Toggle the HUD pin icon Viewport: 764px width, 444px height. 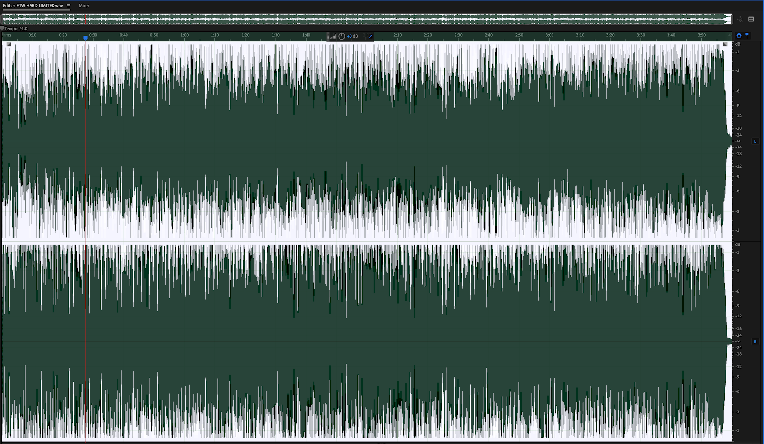pos(371,36)
